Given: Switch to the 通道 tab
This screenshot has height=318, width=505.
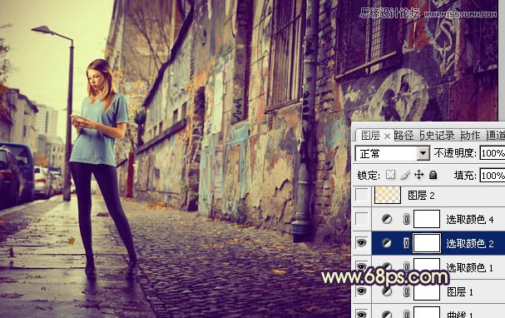Looking at the screenshot, I should tap(496, 136).
